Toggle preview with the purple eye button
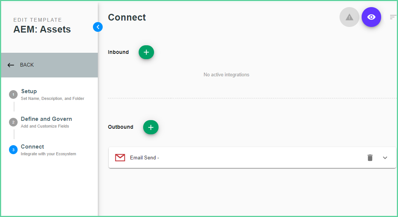The height and width of the screenshot is (217, 398). pyautogui.click(x=371, y=17)
